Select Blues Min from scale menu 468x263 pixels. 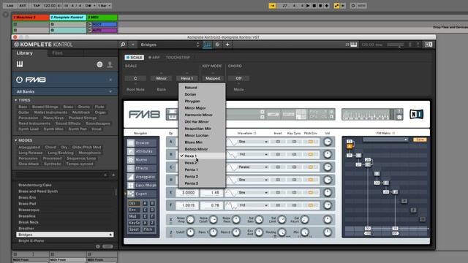point(202,142)
